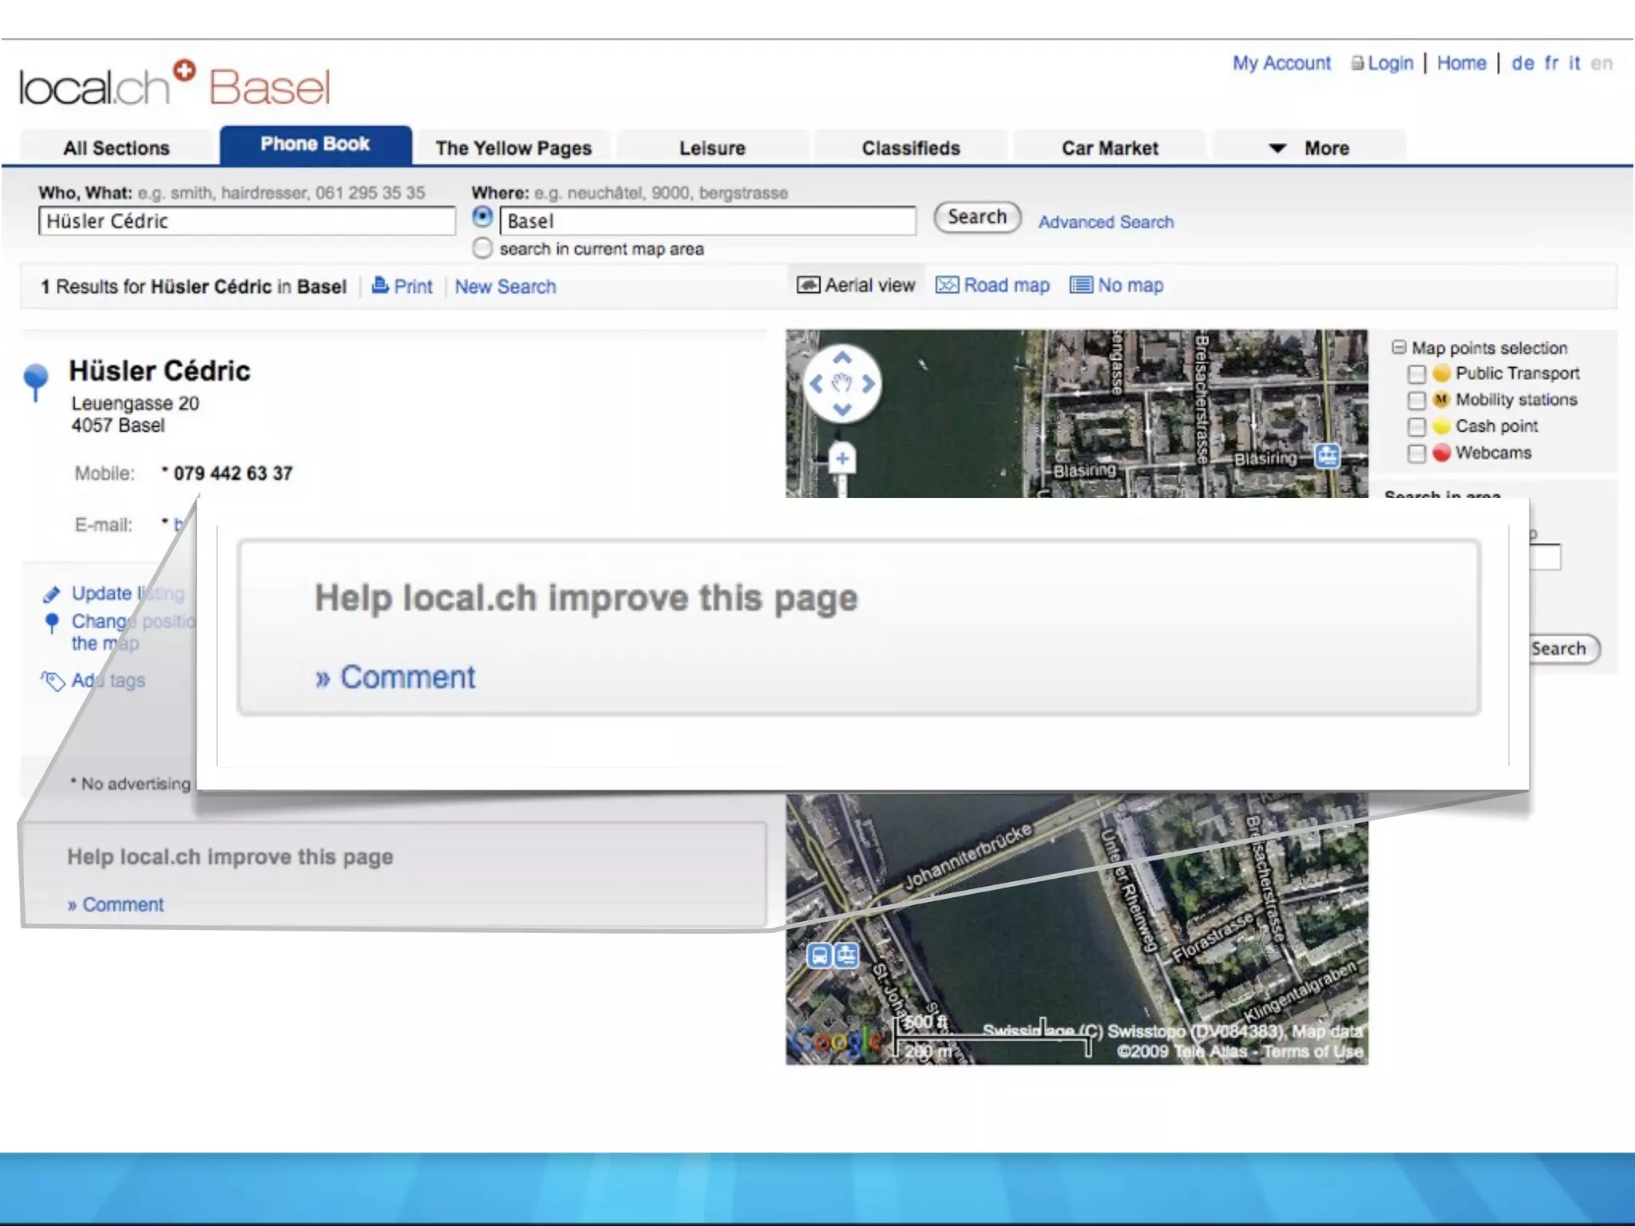Switch to Aerial view icon

coord(808,285)
